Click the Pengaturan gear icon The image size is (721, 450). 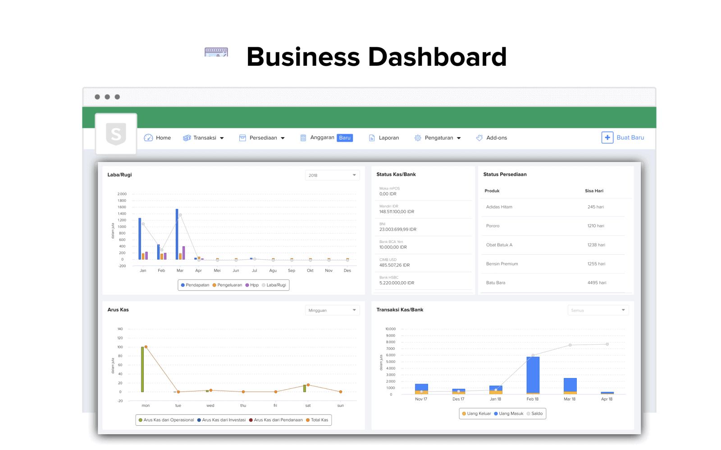[418, 138]
